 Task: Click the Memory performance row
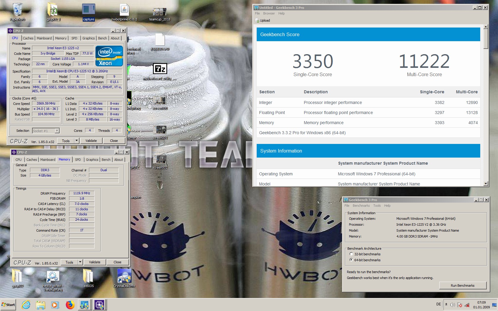click(368, 123)
